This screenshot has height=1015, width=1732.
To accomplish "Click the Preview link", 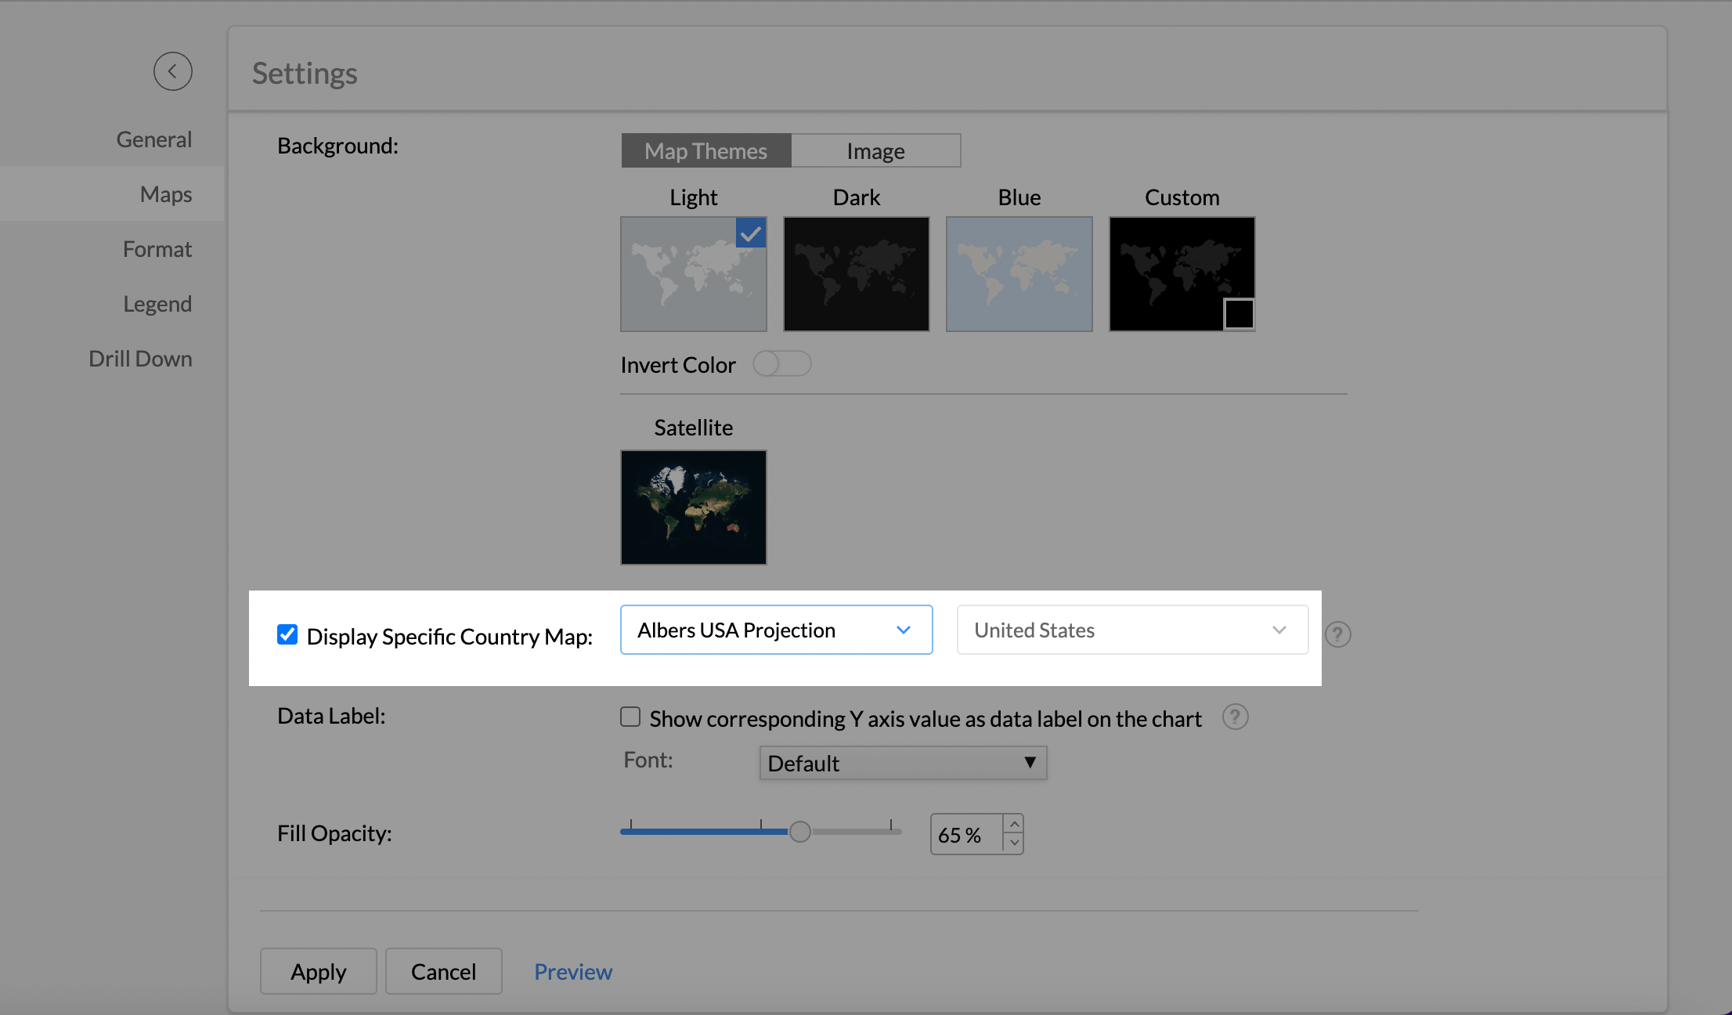I will pyautogui.click(x=572, y=971).
